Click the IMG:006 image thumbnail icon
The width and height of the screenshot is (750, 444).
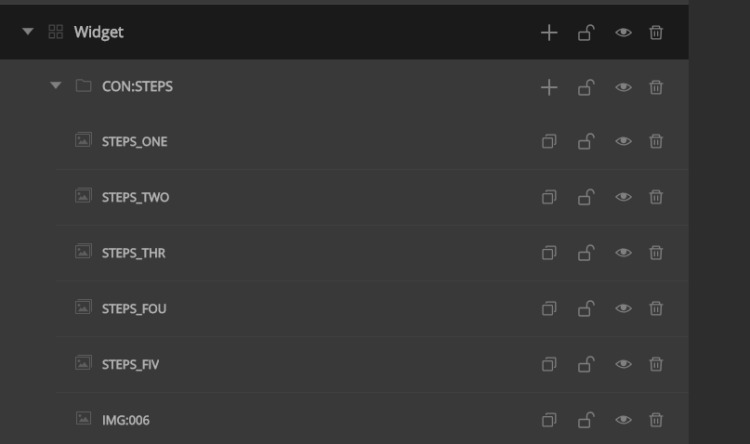(x=84, y=419)
